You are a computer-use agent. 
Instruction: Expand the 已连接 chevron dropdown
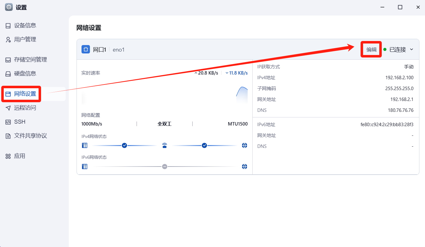412,49
